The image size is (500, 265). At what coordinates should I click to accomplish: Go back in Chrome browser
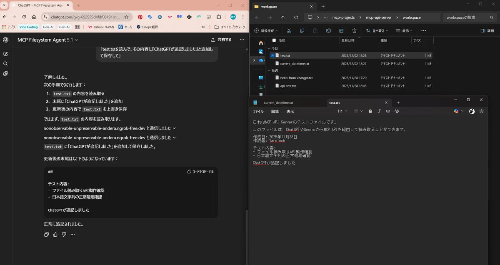point(5,17)
